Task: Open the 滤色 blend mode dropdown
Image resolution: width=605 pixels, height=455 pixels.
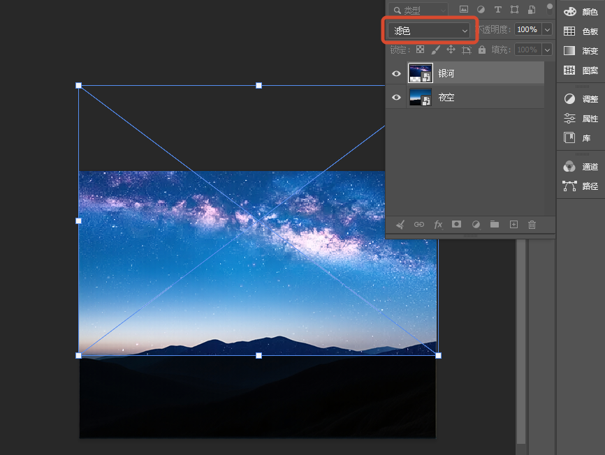Action: (x=430, y=31)
